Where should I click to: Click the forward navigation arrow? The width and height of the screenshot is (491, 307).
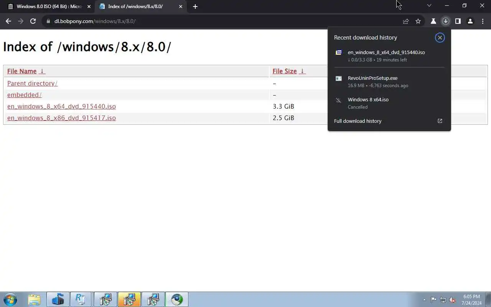(x=21, y=21)
